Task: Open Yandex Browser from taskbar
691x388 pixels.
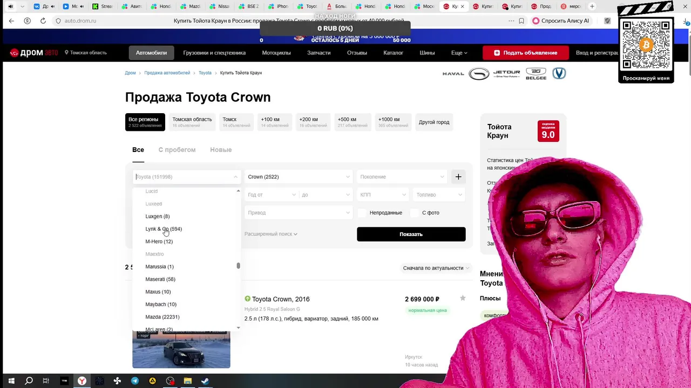Action: pyautogui.click(x=82, y=381)
